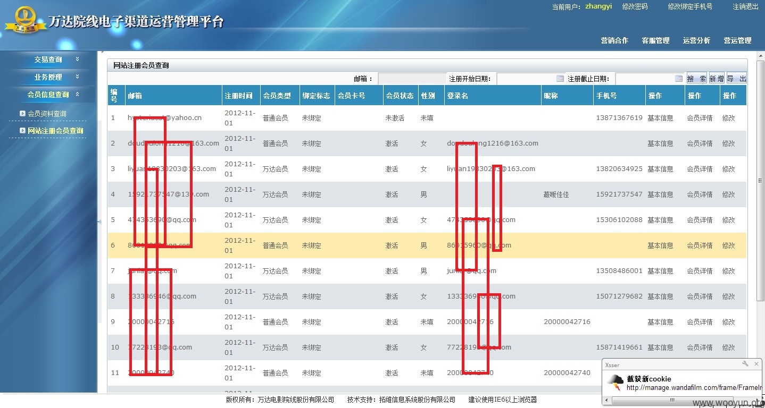Click the 未激活 status in row 1
Screen dimensions: 765x408
tap(395, 118)
